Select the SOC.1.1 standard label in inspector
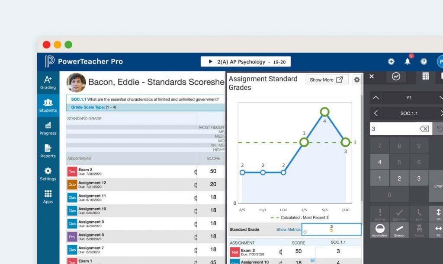The height and width of the screenshot is (264, 443). coord(409,113)
